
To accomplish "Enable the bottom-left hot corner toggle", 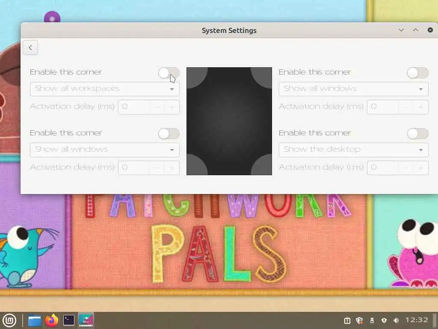I will [x=169, y=134].
